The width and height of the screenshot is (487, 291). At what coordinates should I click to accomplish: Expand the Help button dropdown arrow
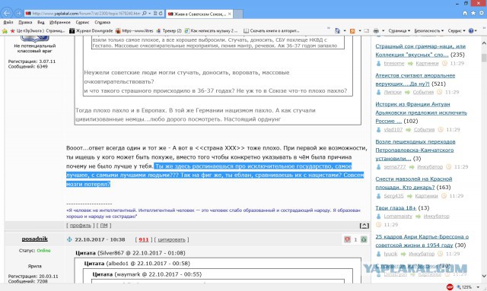click(x=476, y=30)
